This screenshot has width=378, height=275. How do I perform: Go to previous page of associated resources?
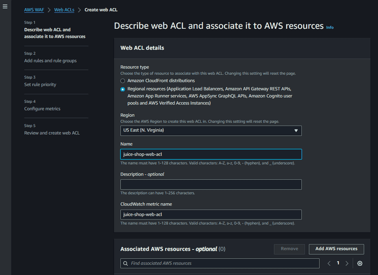(329, 263)
